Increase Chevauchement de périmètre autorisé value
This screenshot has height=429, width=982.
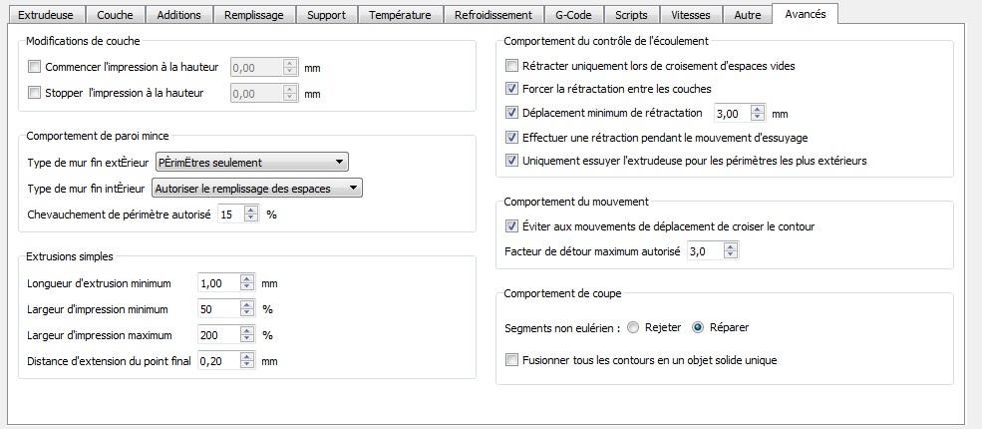(251, 210)
